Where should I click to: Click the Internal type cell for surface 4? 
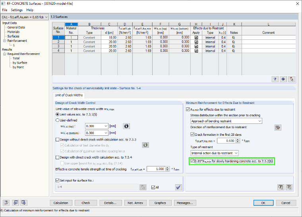click(210, 51)
